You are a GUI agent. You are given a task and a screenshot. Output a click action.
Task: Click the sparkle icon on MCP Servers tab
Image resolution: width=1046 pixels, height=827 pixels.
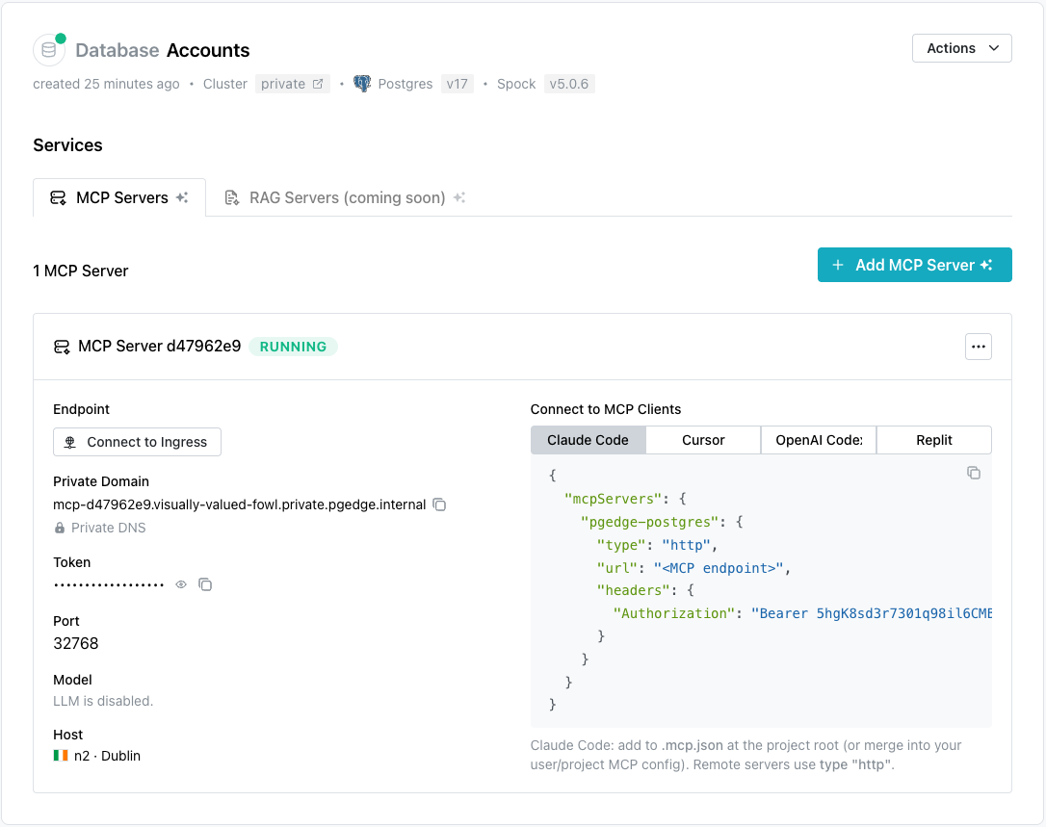pyautogui.click(x=182, y=197)
